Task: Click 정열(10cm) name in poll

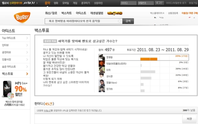Action: coord(112,83)
